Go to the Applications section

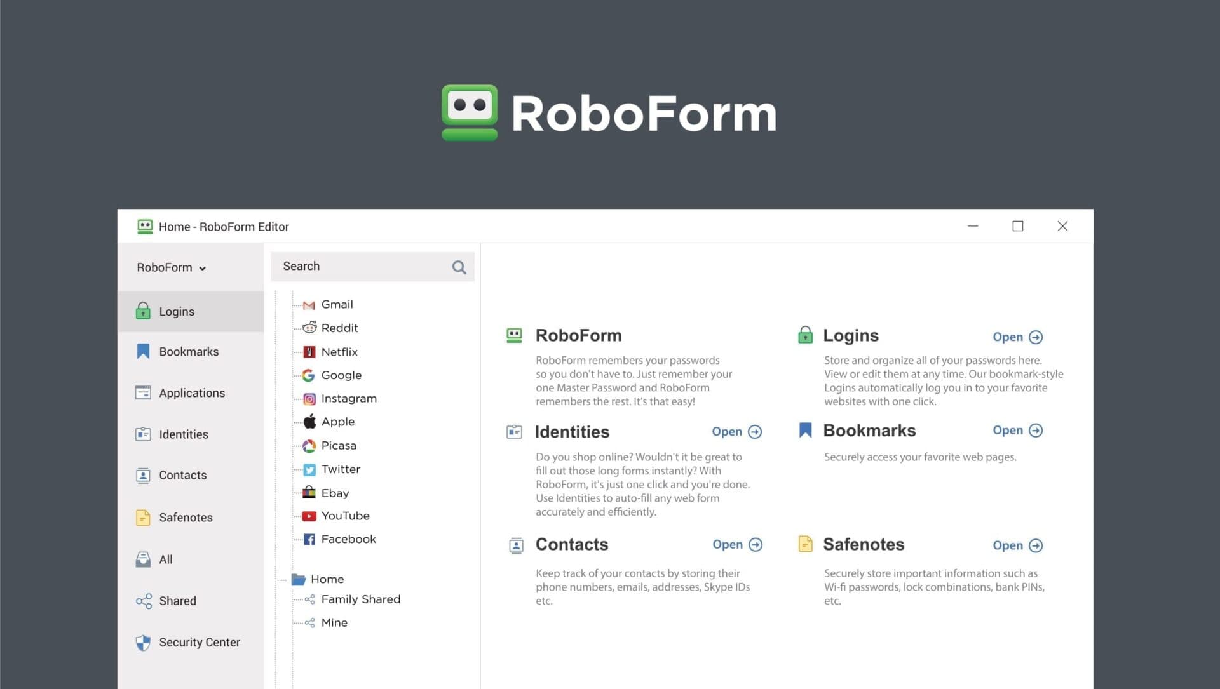[x=191, y=392]
